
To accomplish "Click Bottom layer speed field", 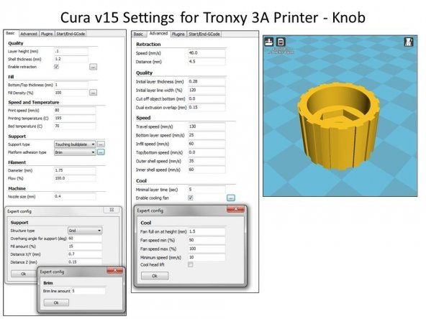I will 207,135.
